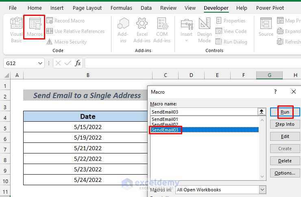
Task: Click into the formula bar input
Action: [193, 63]
